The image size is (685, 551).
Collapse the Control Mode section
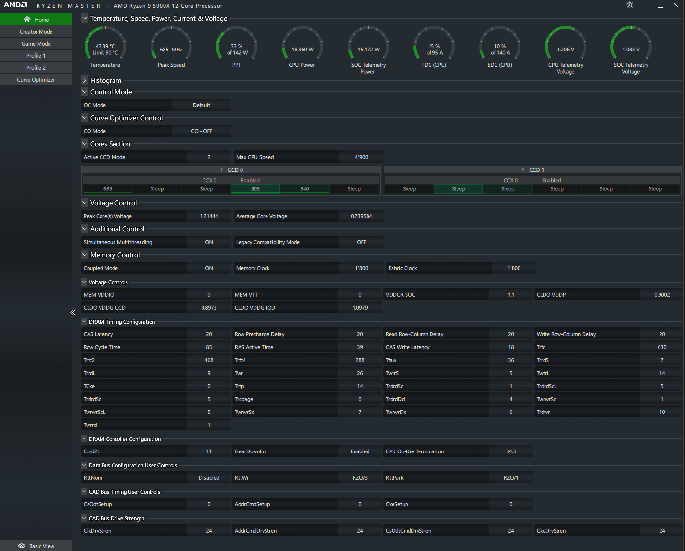(85, 92)
